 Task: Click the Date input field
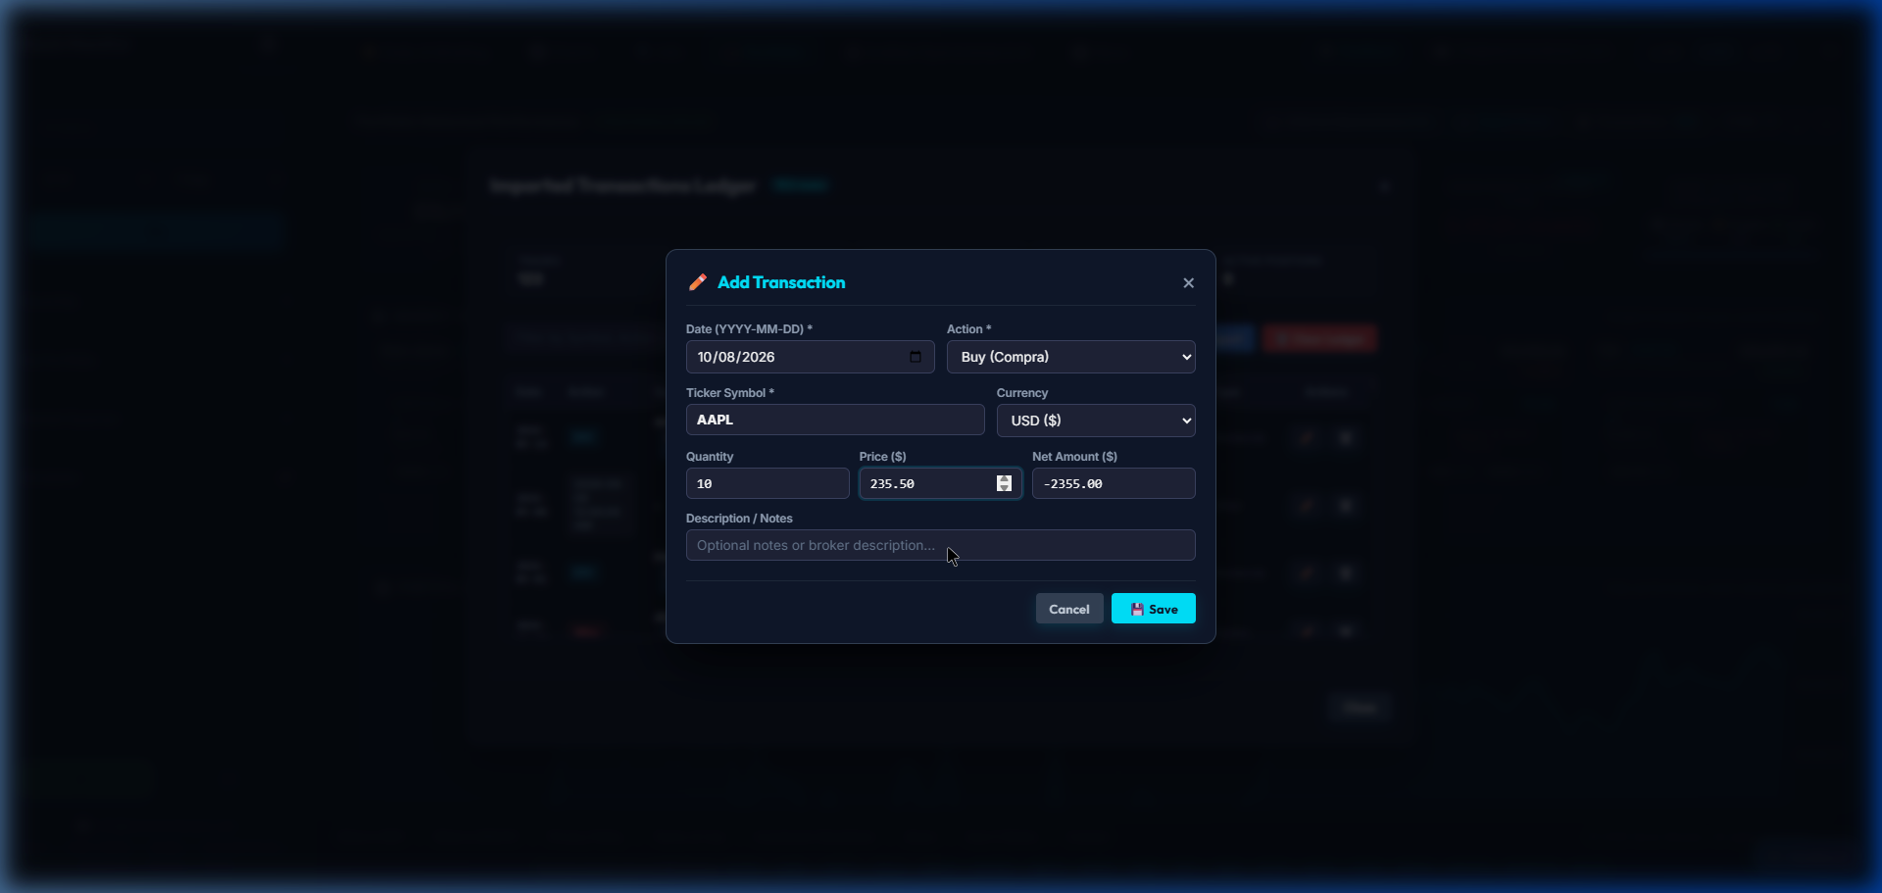click(810, 357)
